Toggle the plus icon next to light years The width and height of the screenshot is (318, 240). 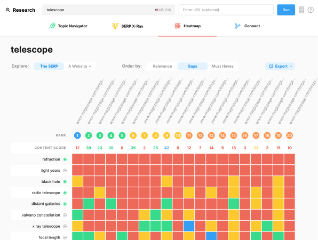(x=65, y=171)
